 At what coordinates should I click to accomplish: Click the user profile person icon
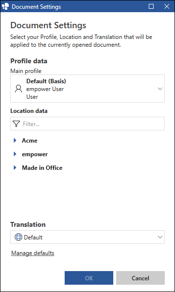[x=18, y=89]
